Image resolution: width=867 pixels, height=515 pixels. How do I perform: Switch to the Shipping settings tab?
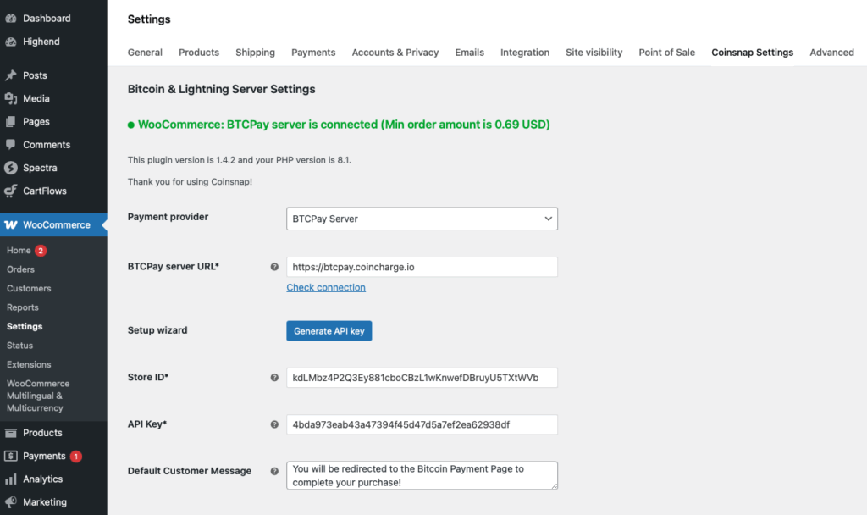[255, 52]
